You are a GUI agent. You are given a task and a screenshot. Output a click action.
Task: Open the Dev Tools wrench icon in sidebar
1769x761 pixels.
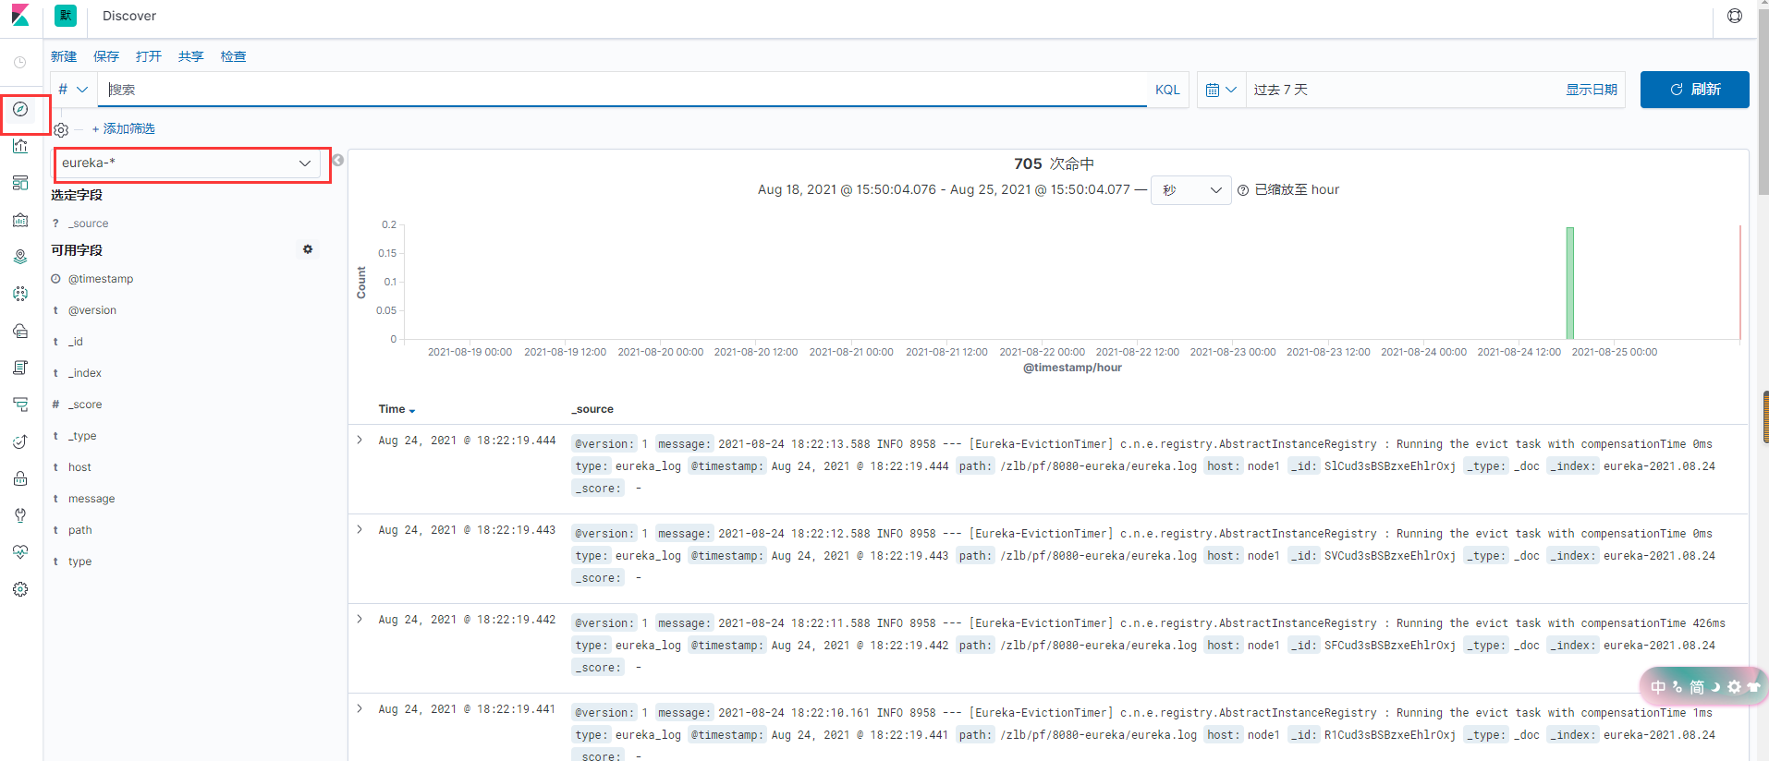tap(20, 515)
